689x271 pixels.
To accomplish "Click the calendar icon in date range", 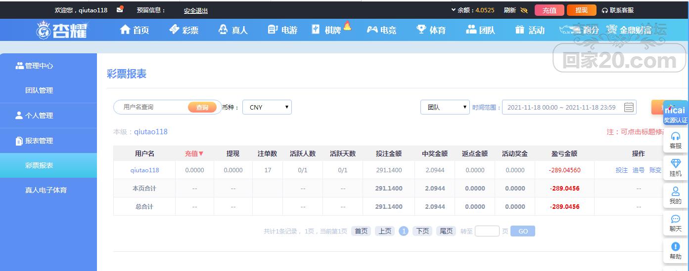I will [629, 107].
